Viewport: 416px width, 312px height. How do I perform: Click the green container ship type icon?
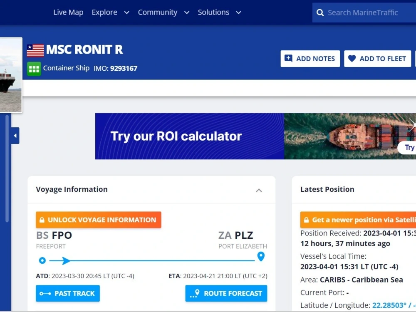[x=34, y=69]
